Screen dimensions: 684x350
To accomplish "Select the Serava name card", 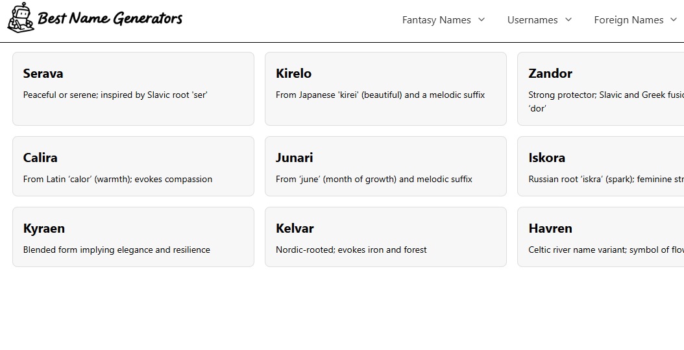I will point(133,89).
